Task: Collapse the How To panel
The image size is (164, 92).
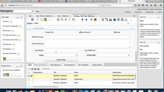Action: (x=159, y=42)
